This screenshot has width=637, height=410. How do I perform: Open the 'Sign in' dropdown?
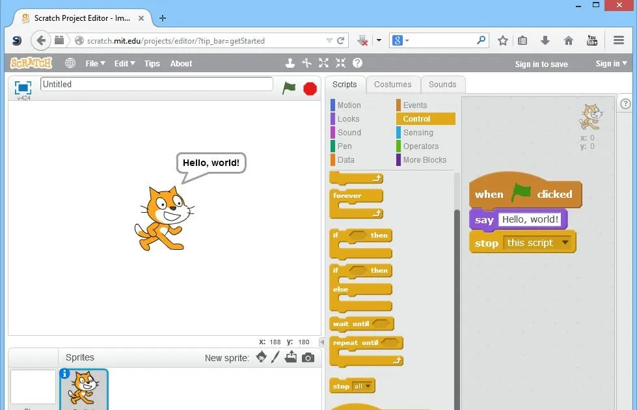[611, 63]
